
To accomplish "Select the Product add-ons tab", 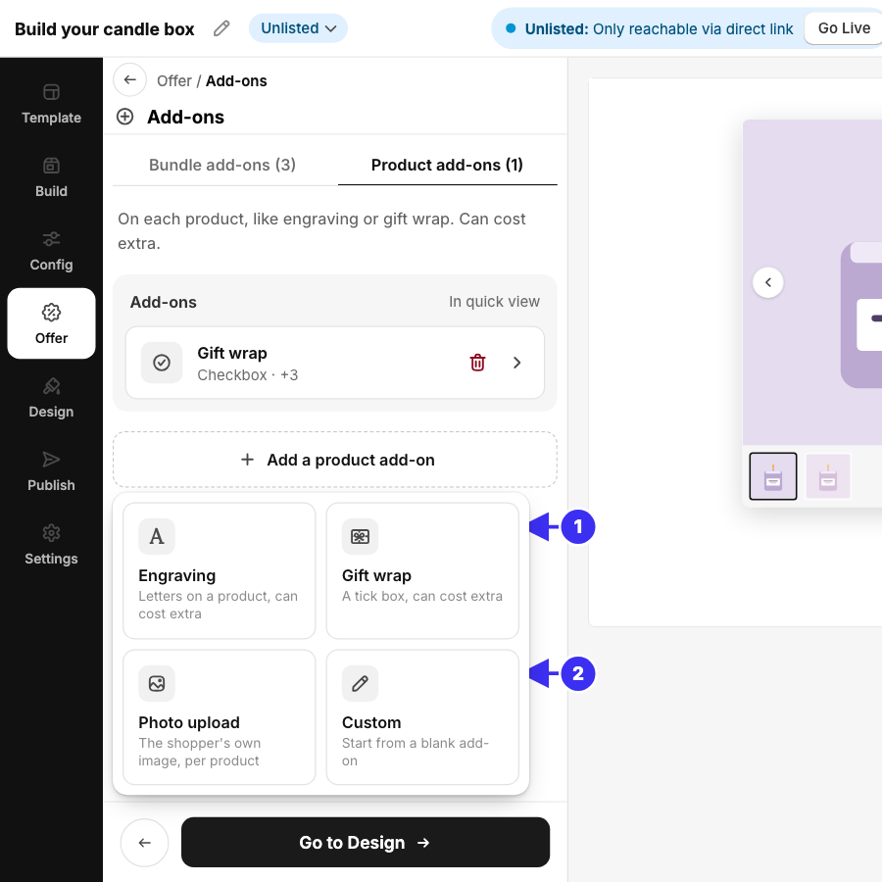I will 447,165.
